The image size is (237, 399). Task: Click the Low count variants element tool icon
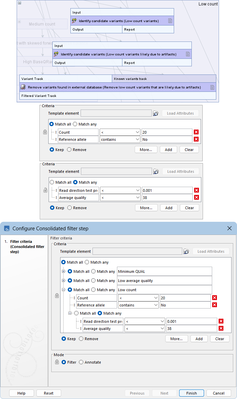(74, 21)
